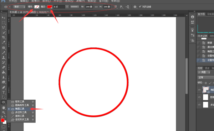The height and width of the screenshot is (131, 214).
Task: Select the Crop tool in toolbar
Action: [x=4, y=37]
